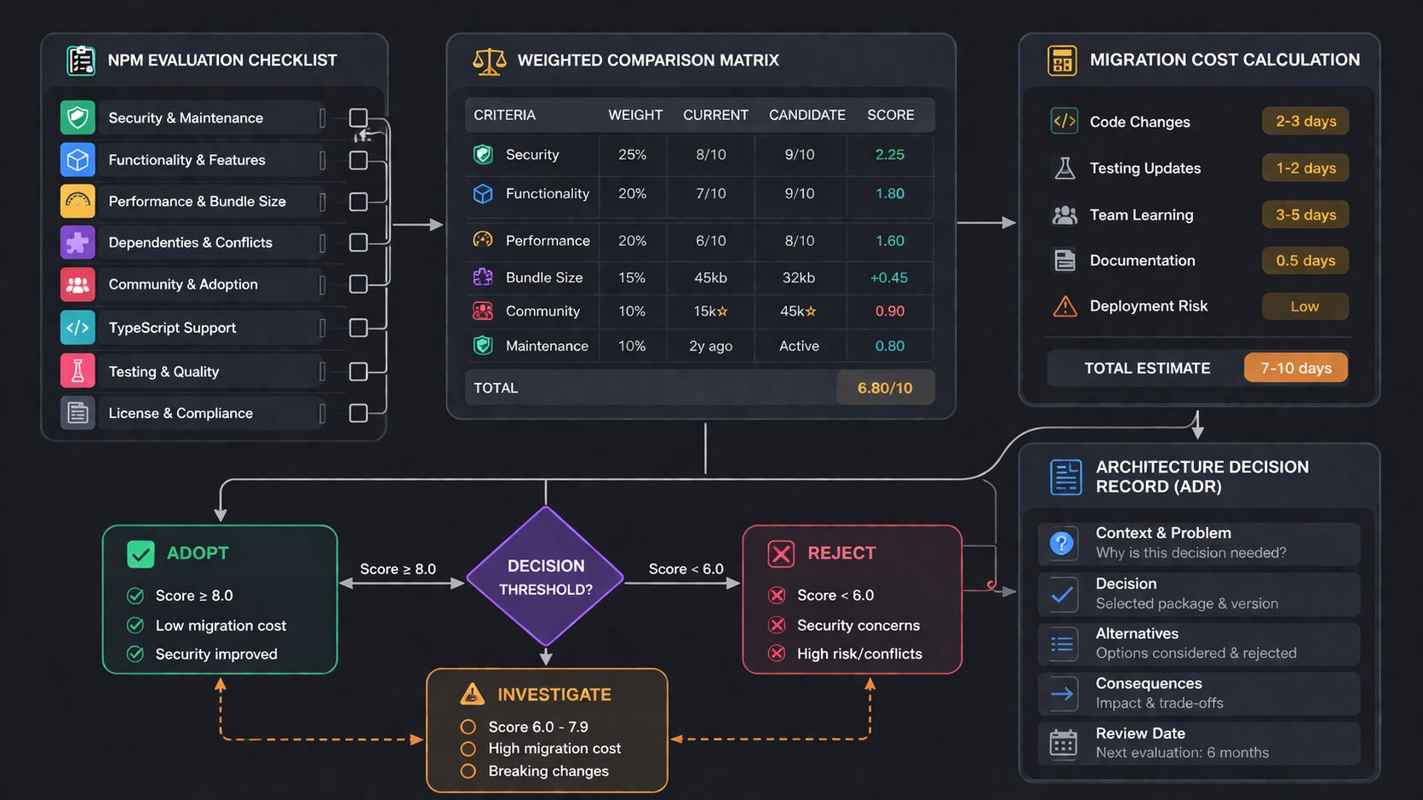1423x800 pixels.
Task: Click the Functionality & Features cube icon
Action: [x=77, y=159]
